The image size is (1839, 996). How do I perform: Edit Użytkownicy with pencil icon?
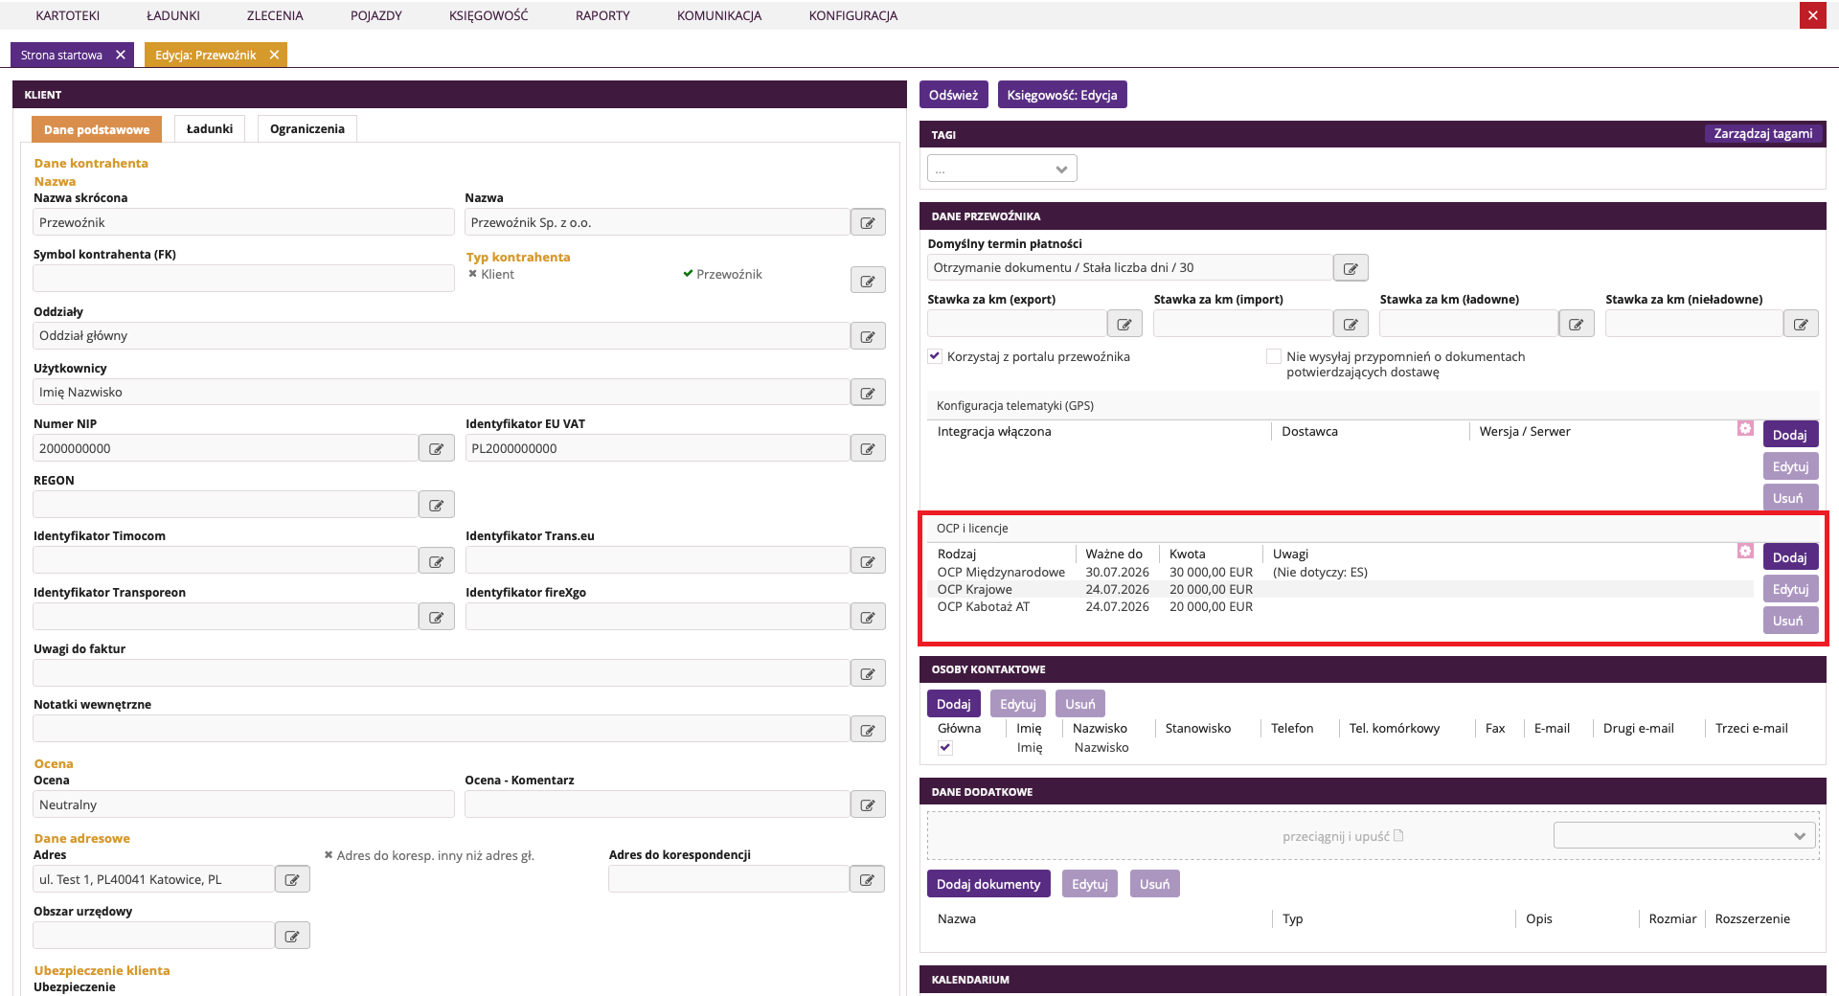click(x=868, y=393)
